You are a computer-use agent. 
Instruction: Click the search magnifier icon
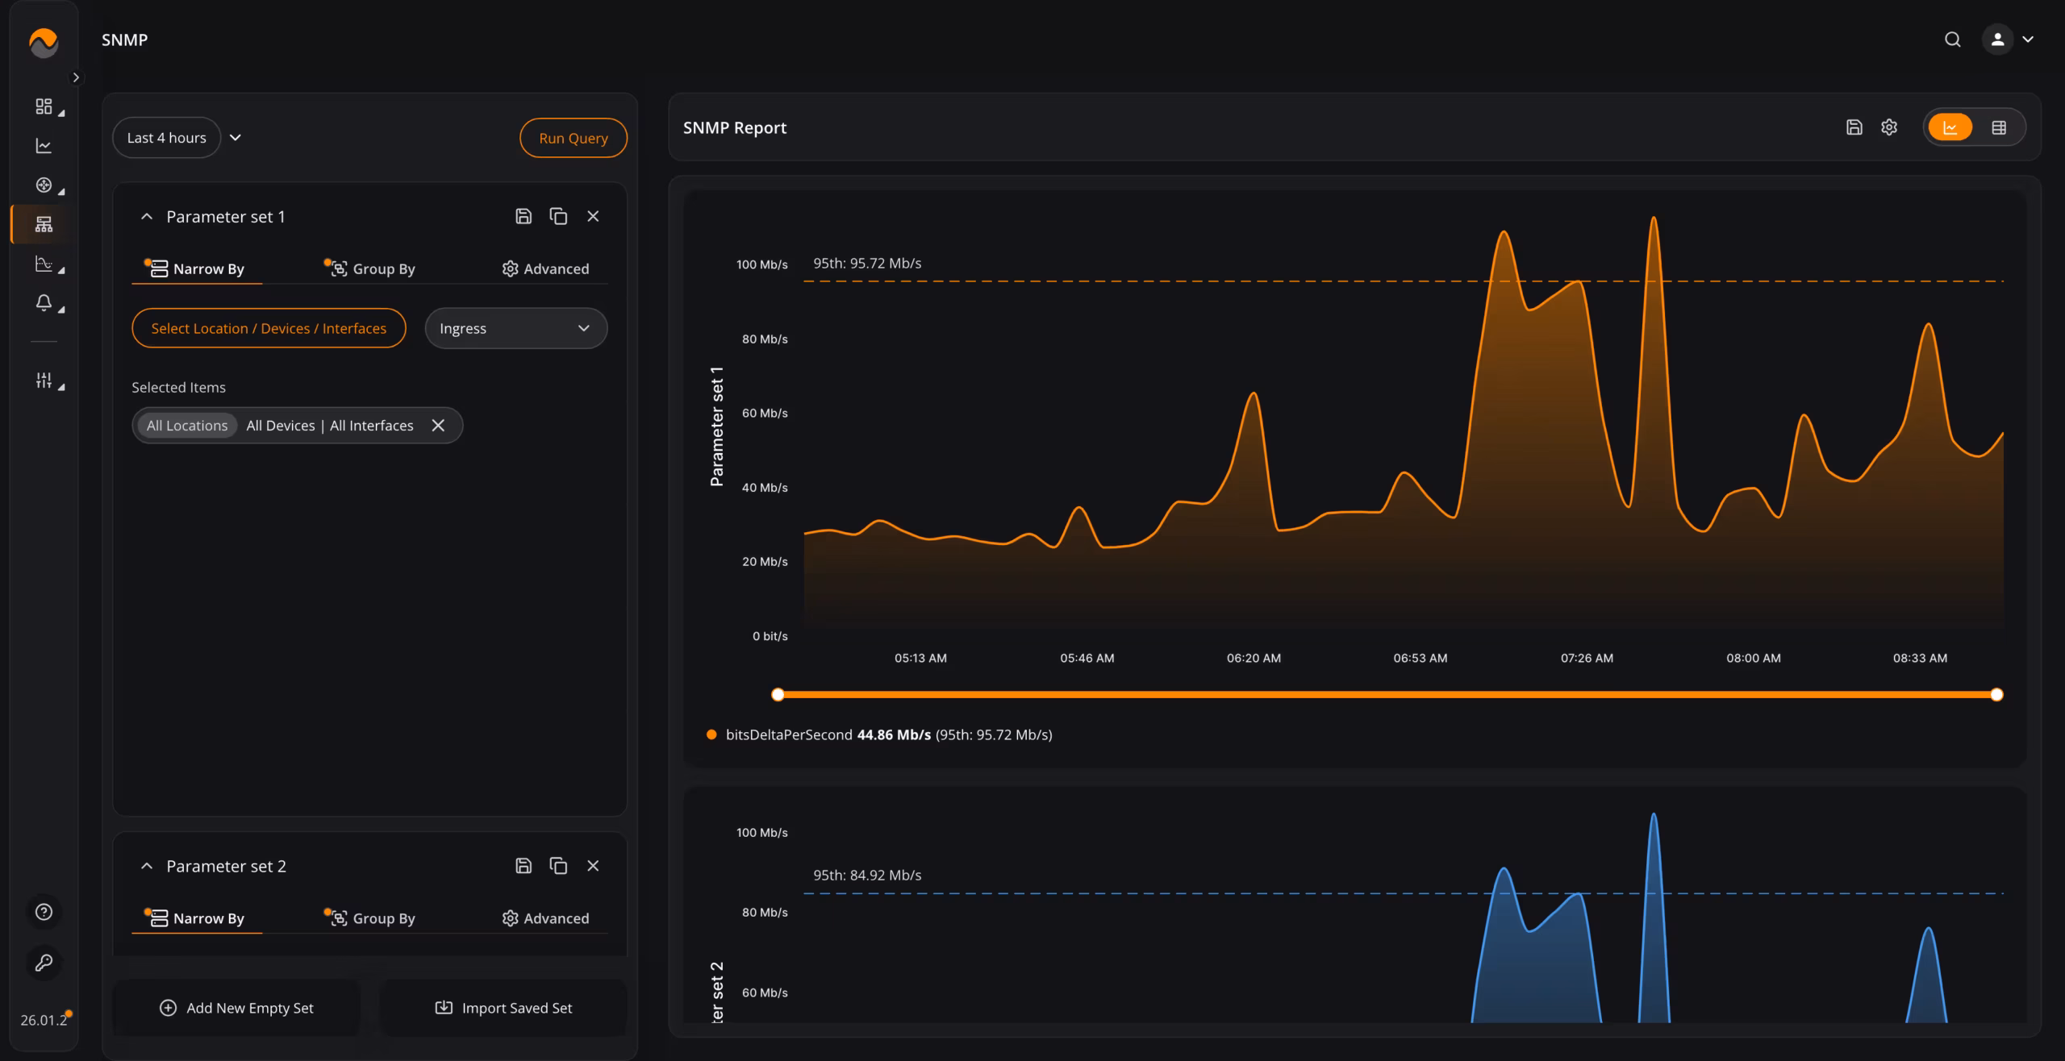tap(1952, 40)
